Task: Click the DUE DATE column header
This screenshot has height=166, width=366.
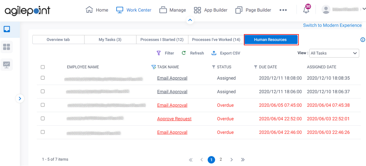Action: [x=268, y=67]
